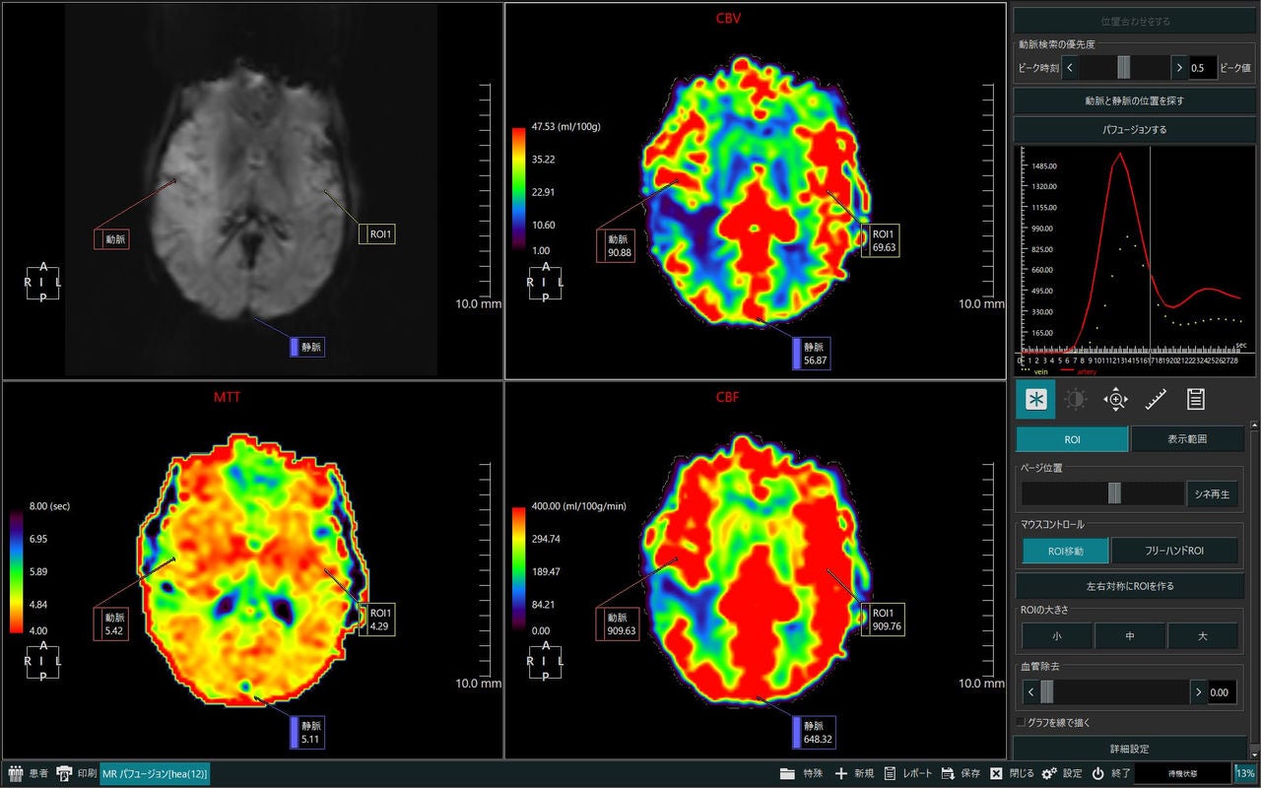Enable フリーハンドROI mouse control mode

click(x=1174, y=551)
